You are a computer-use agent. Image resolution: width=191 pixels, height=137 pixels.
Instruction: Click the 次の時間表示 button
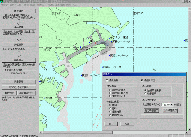(x=170, y=110)
